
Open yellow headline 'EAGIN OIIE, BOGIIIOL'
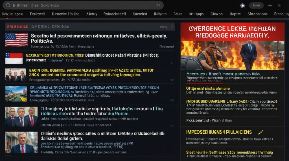[x=91, y=72]
